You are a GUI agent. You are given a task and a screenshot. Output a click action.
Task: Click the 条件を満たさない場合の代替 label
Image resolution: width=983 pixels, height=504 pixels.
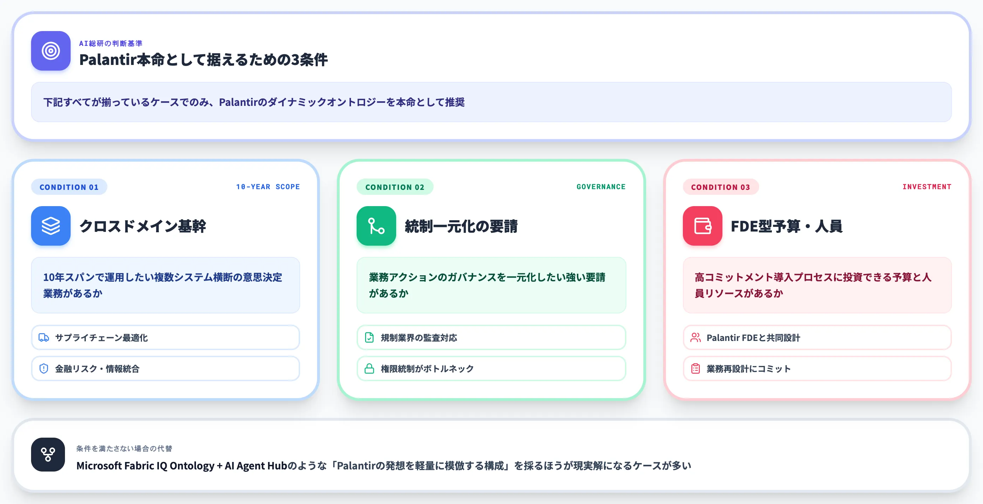coord(124,449)
